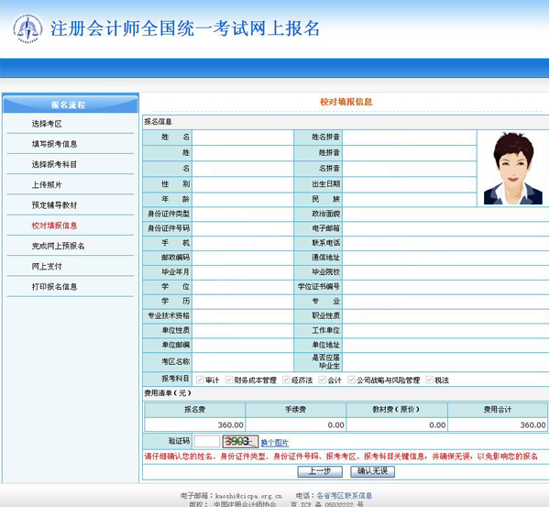Click the 上一步 button
550x507 pixels.
(x=320, y=471)
